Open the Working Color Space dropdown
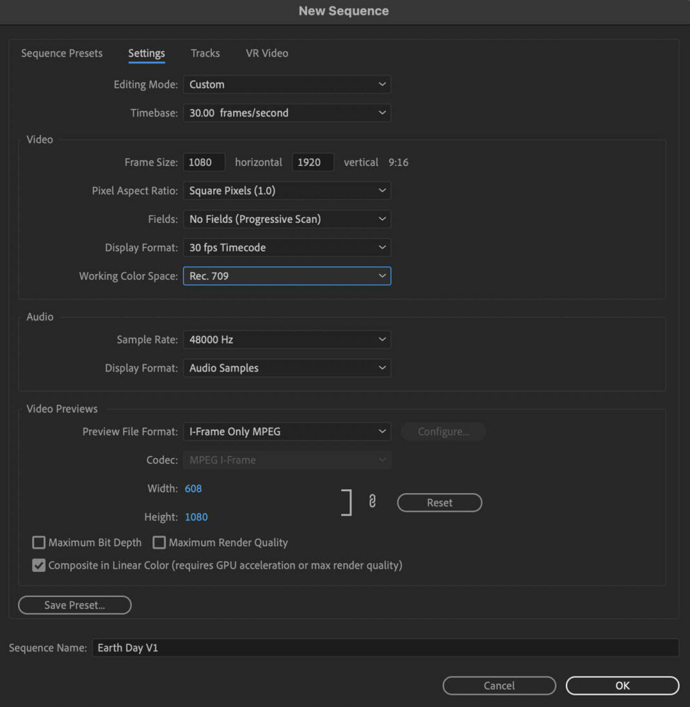Screen dimensions: 690x707 click(x=287, y=275)
